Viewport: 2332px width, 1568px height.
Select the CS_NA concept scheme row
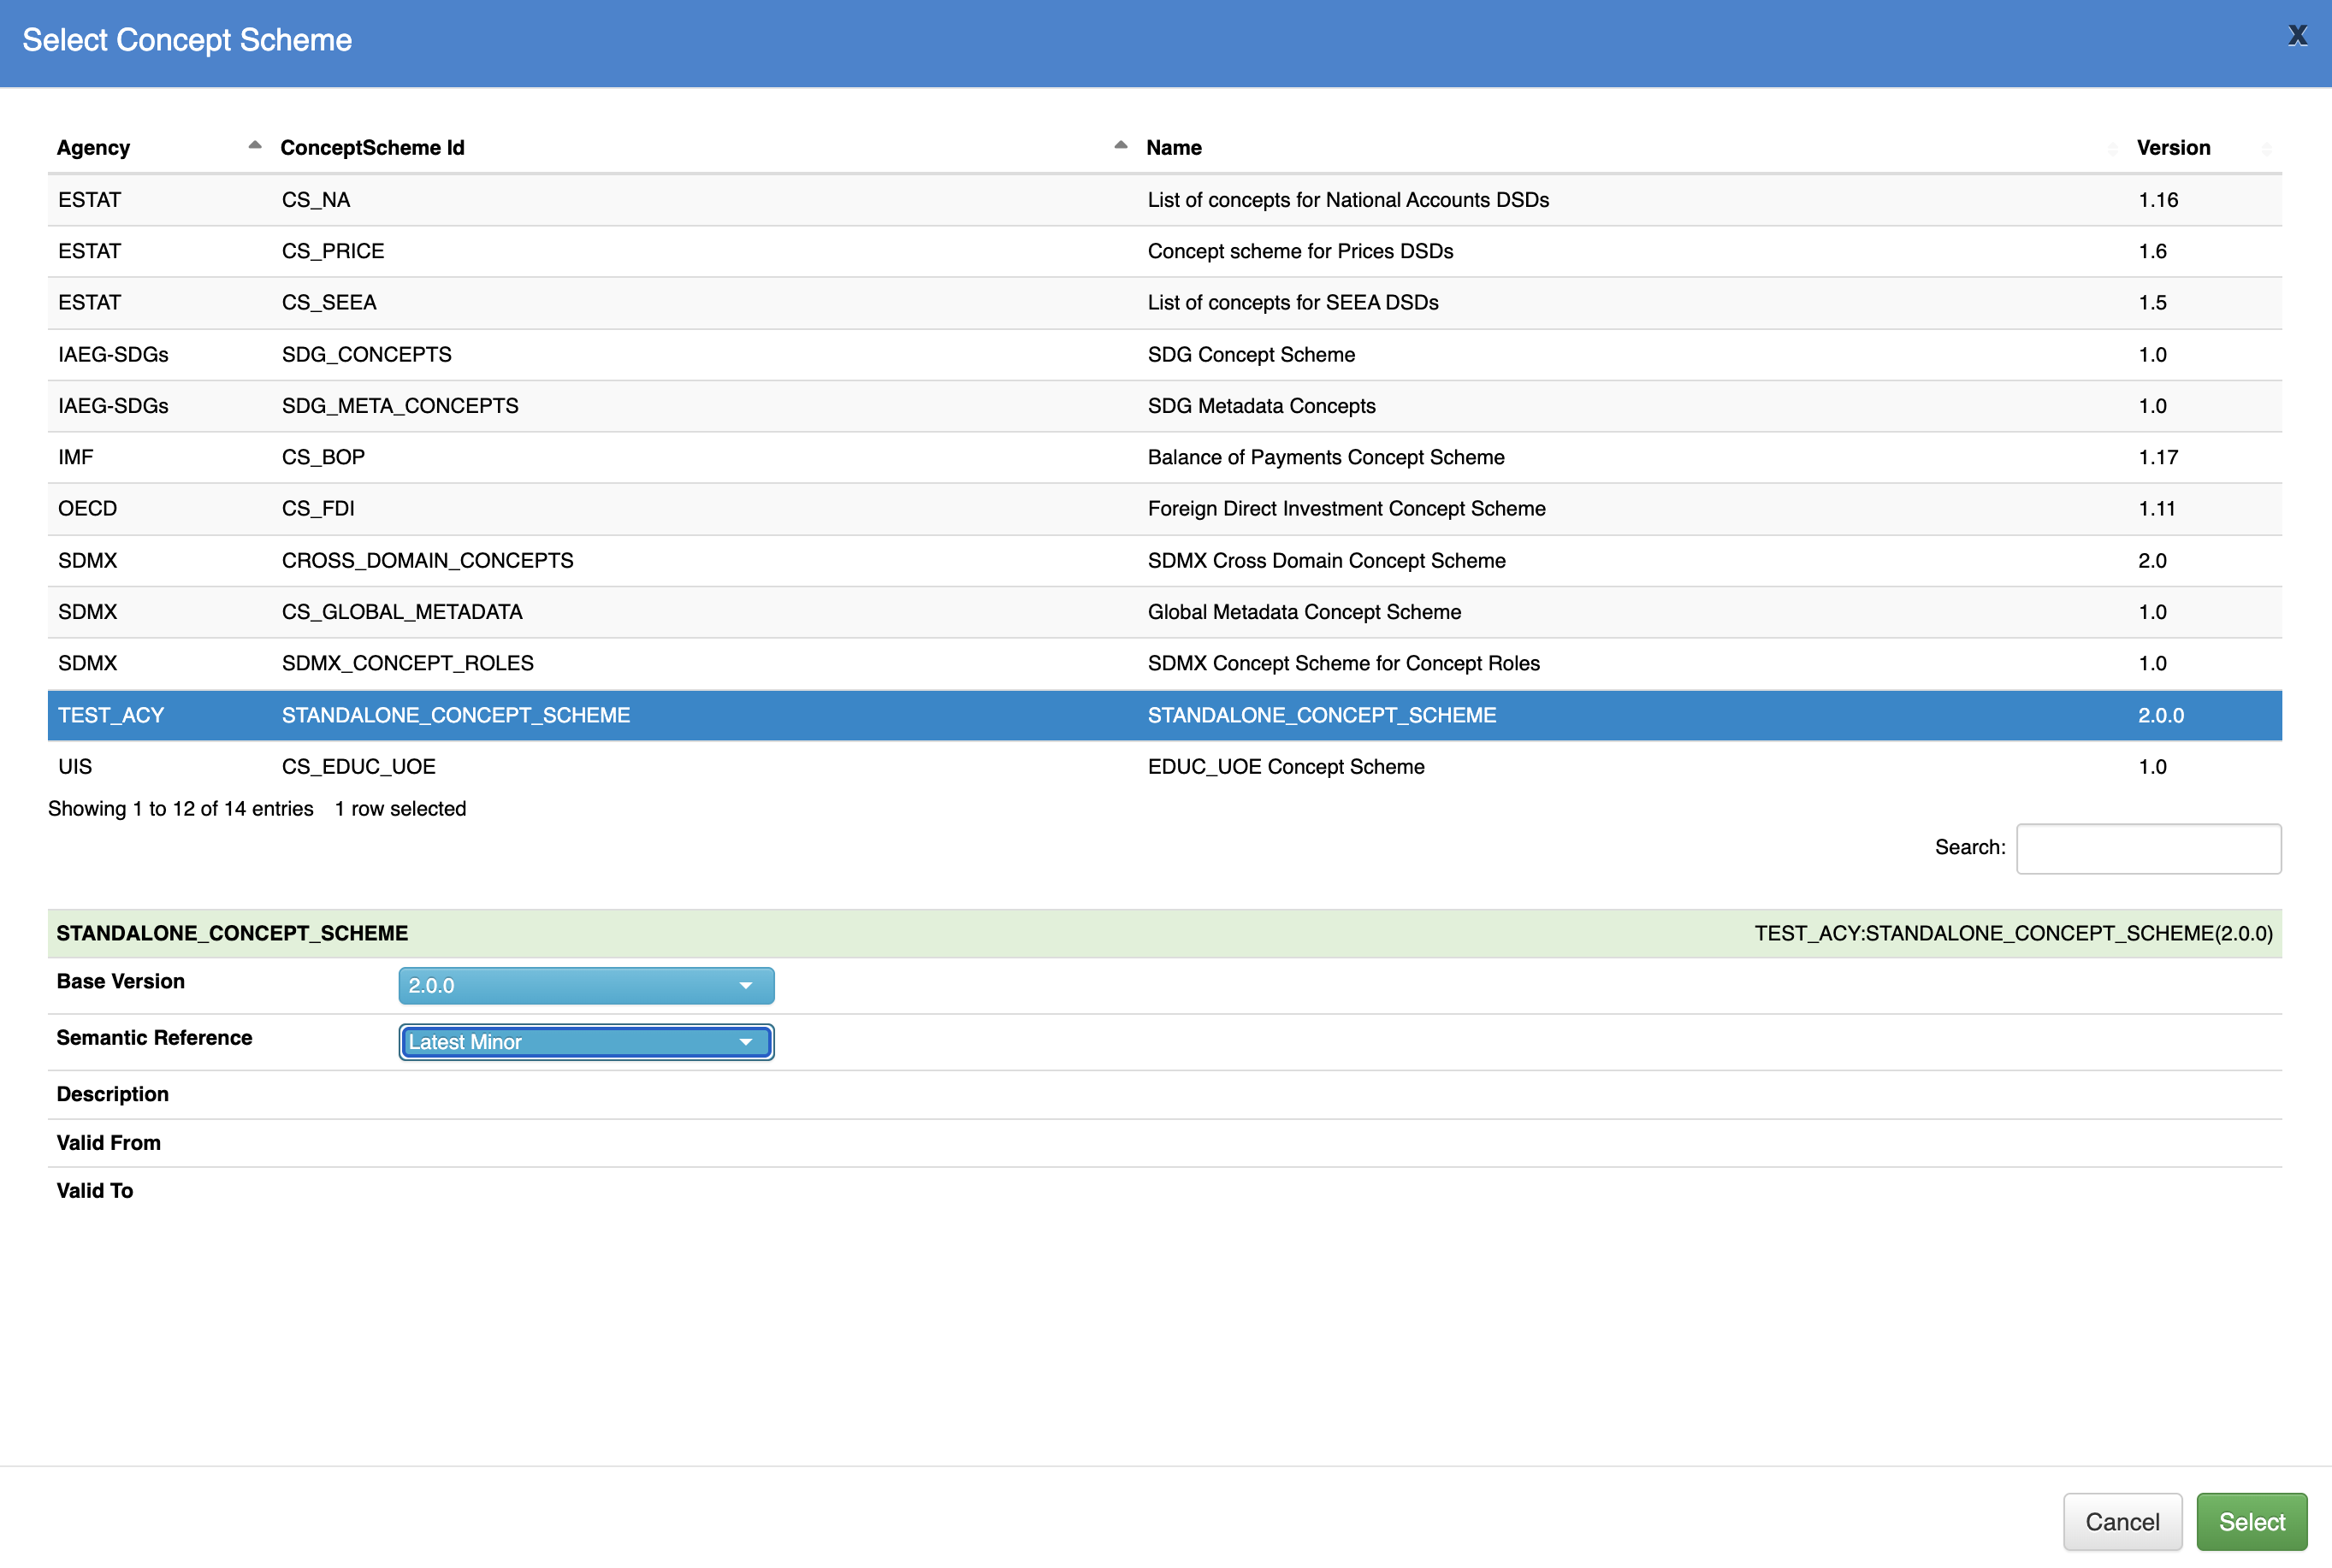point(1164,200)
